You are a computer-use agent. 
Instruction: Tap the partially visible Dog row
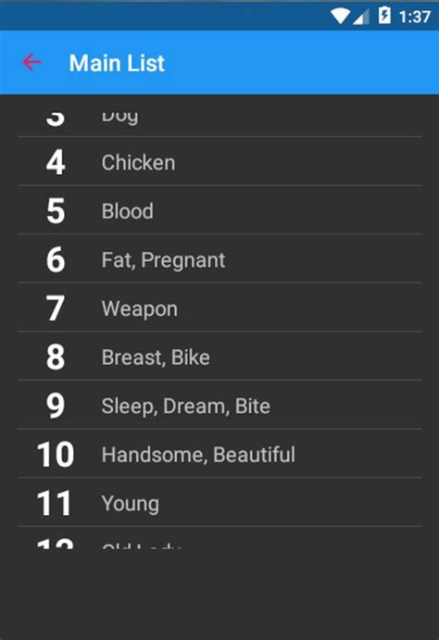click(x=219, y=117)
